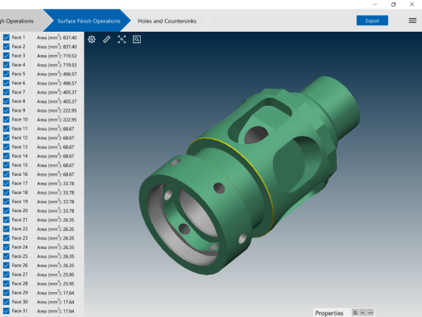
Task: Uncheck the Face 28 checkbox
Action: (6, 284)
